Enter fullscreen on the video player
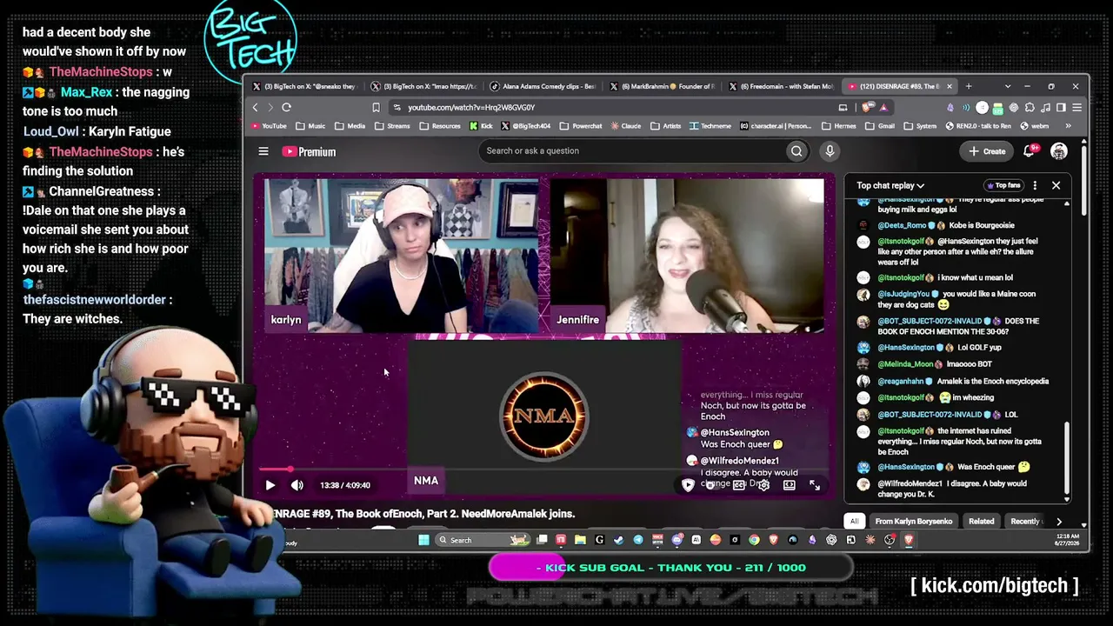Screen dimensions: 1113x626 [x=815, y=485]
